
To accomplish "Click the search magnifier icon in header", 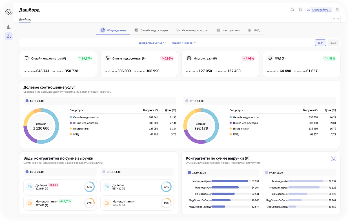I will (292, 10).
